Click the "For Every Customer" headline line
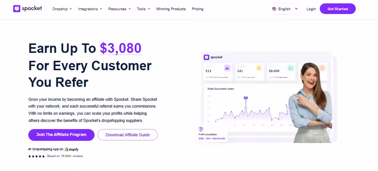This screenshot has height=171, width=378. pos(90,66)
